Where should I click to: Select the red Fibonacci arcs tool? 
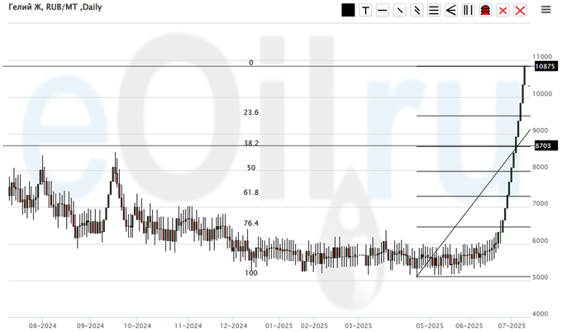pos(486,10)
